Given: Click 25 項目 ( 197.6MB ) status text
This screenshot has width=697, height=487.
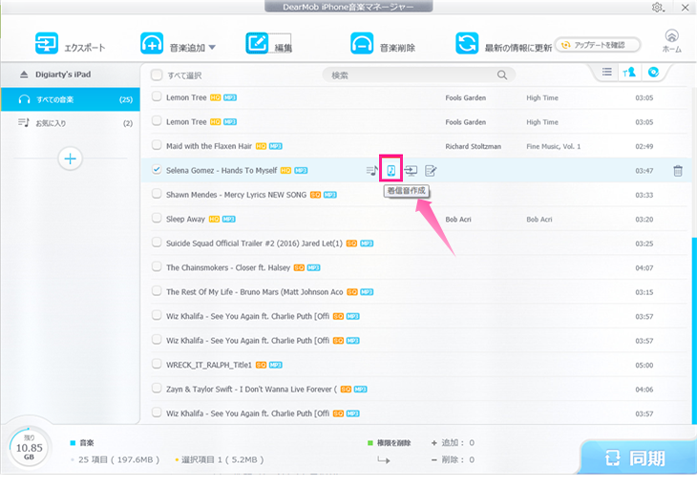Looking at the screenshot, I should click(x=118, y=460).
